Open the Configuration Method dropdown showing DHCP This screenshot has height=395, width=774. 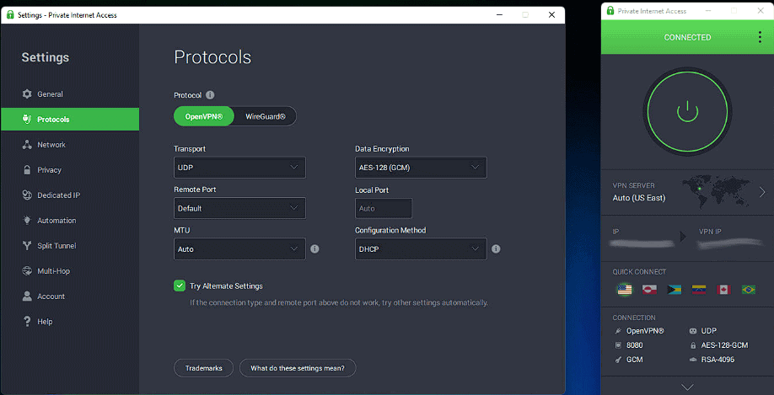(x=421, y=249)
